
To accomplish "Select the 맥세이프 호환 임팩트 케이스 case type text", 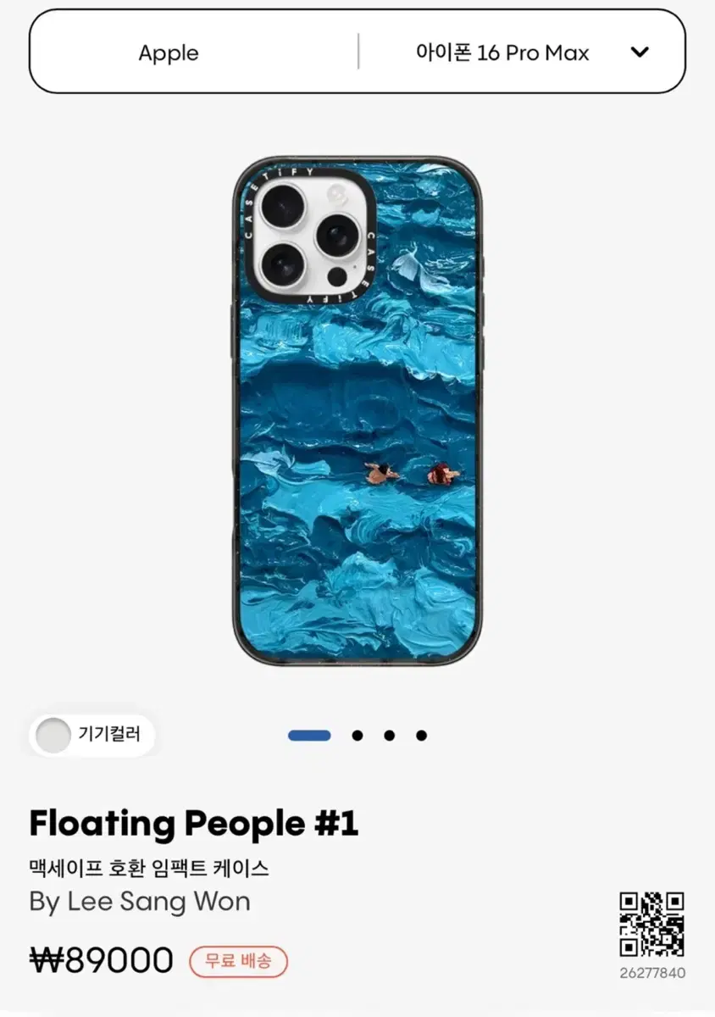I will pyautogui.click(x=149, y=867).
